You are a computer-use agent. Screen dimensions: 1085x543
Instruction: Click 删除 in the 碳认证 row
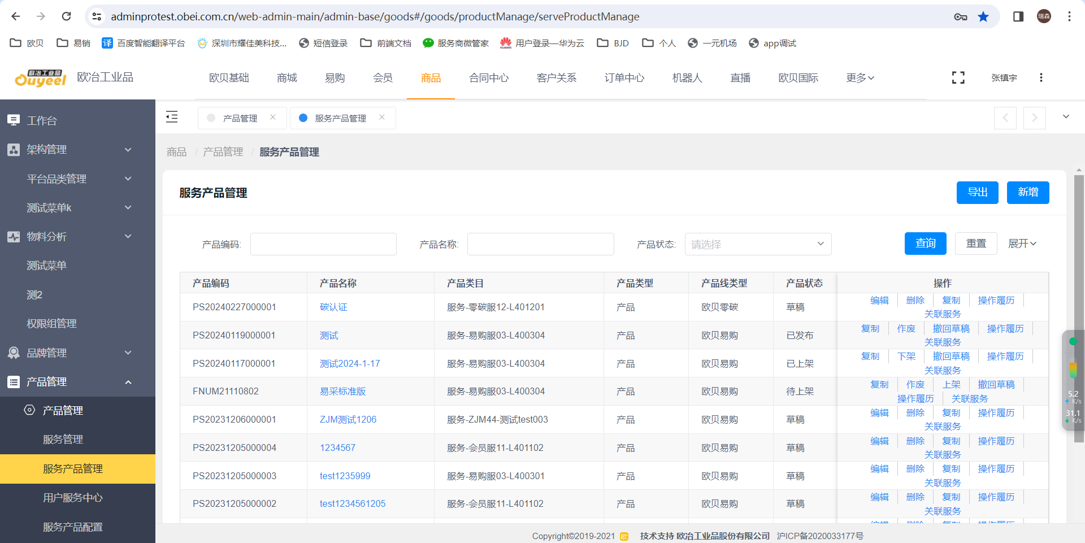(915, 301)
